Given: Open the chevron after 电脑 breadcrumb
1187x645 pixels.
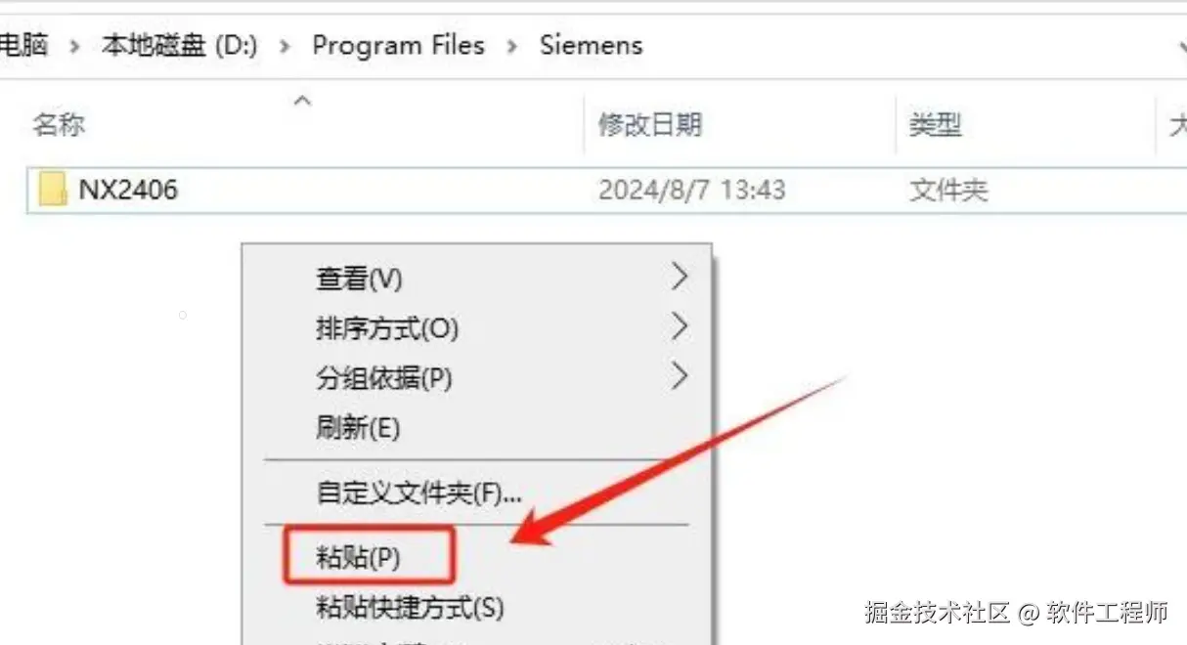Looking at the screenshot, I should coord(74,46).
